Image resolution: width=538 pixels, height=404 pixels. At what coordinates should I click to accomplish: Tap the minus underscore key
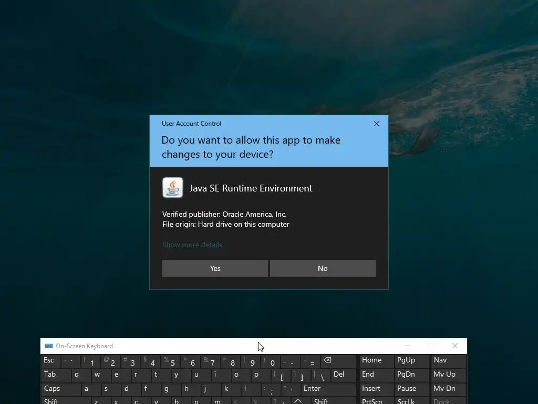tap(291, 361)
